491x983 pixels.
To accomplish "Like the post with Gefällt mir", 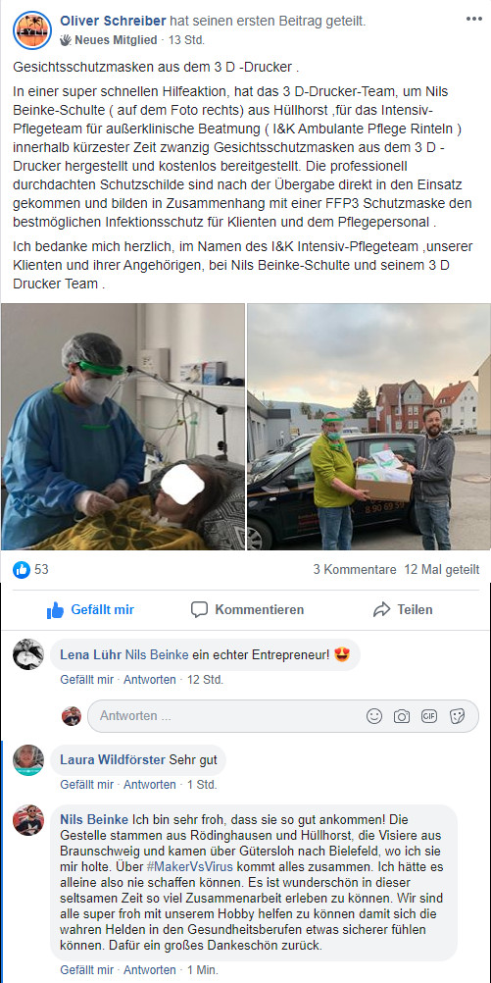I will 90,609.
